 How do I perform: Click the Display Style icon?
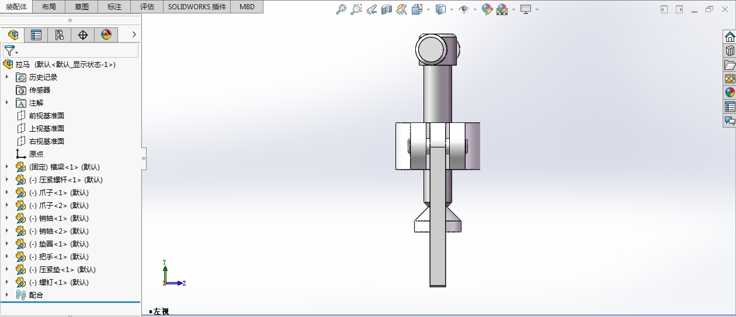442,9
